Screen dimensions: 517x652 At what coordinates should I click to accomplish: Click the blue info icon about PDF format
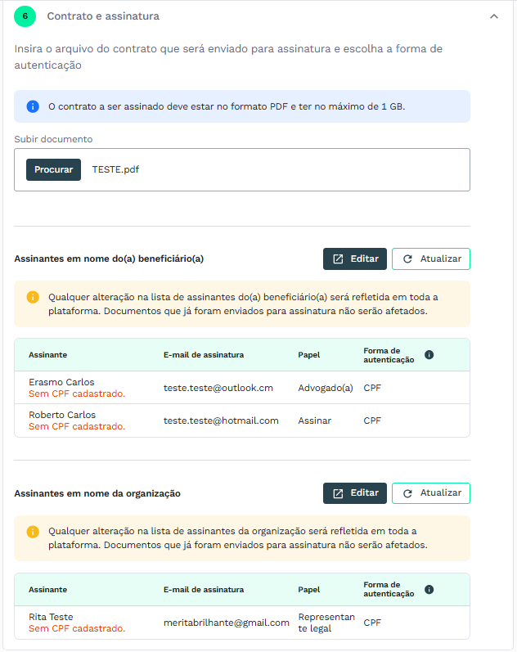[x=33, y=106]
